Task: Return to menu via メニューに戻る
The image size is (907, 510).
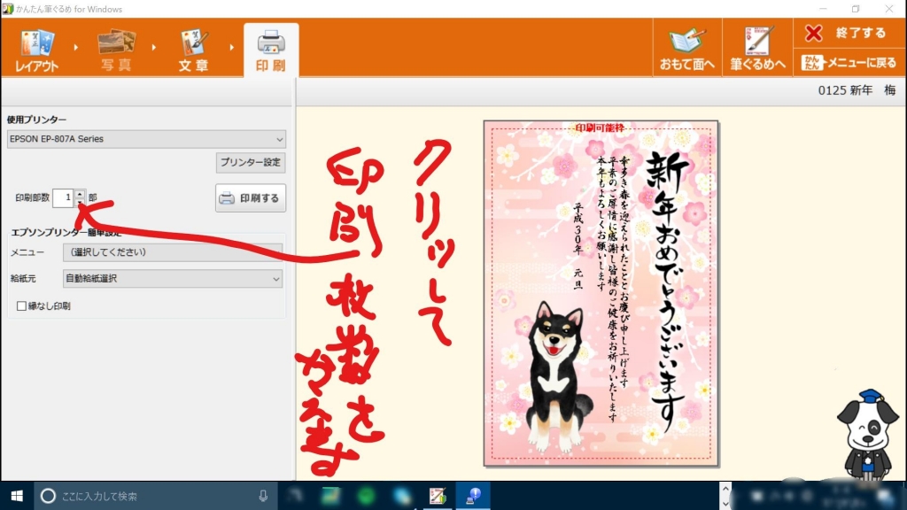Action: pos(848,63)
